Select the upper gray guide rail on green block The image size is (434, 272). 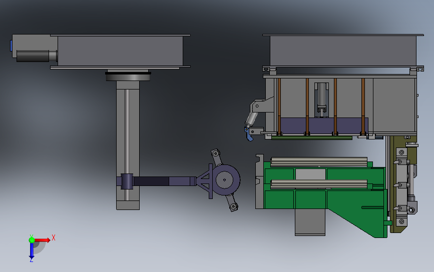(x=319, y=162)
